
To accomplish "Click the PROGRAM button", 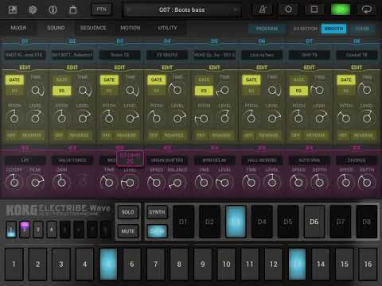I will pos(267,29).
